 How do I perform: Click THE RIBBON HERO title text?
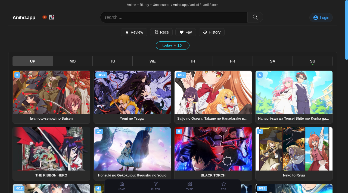click(51, 175)
